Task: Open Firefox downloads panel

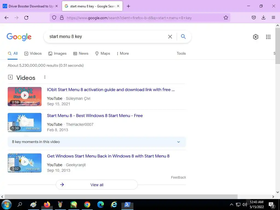Action: [263, 17]
